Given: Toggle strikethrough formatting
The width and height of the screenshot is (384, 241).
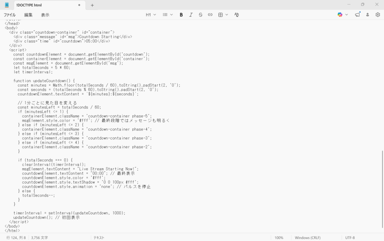Looking at the screenshot, I should coord(200,15).
